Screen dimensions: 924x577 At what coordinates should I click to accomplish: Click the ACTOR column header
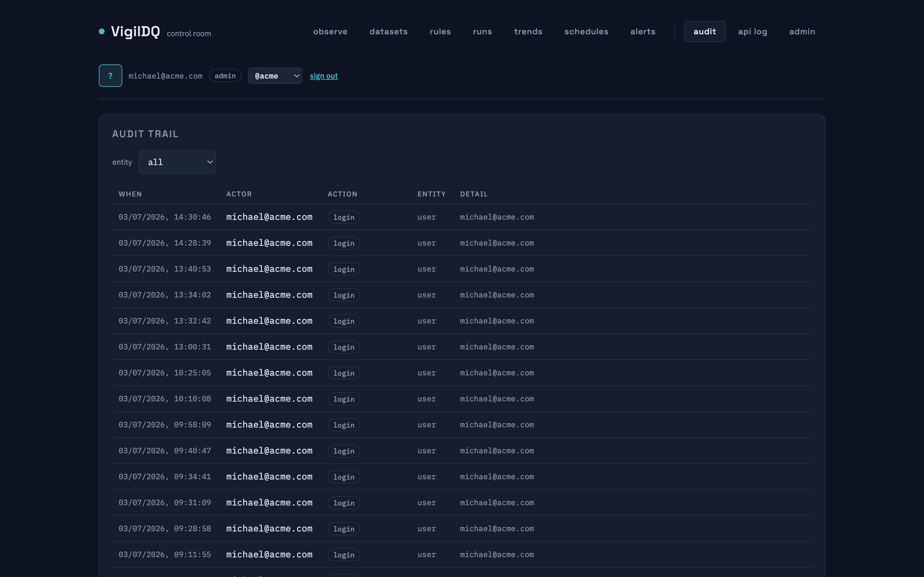click(x=239, y=194)
